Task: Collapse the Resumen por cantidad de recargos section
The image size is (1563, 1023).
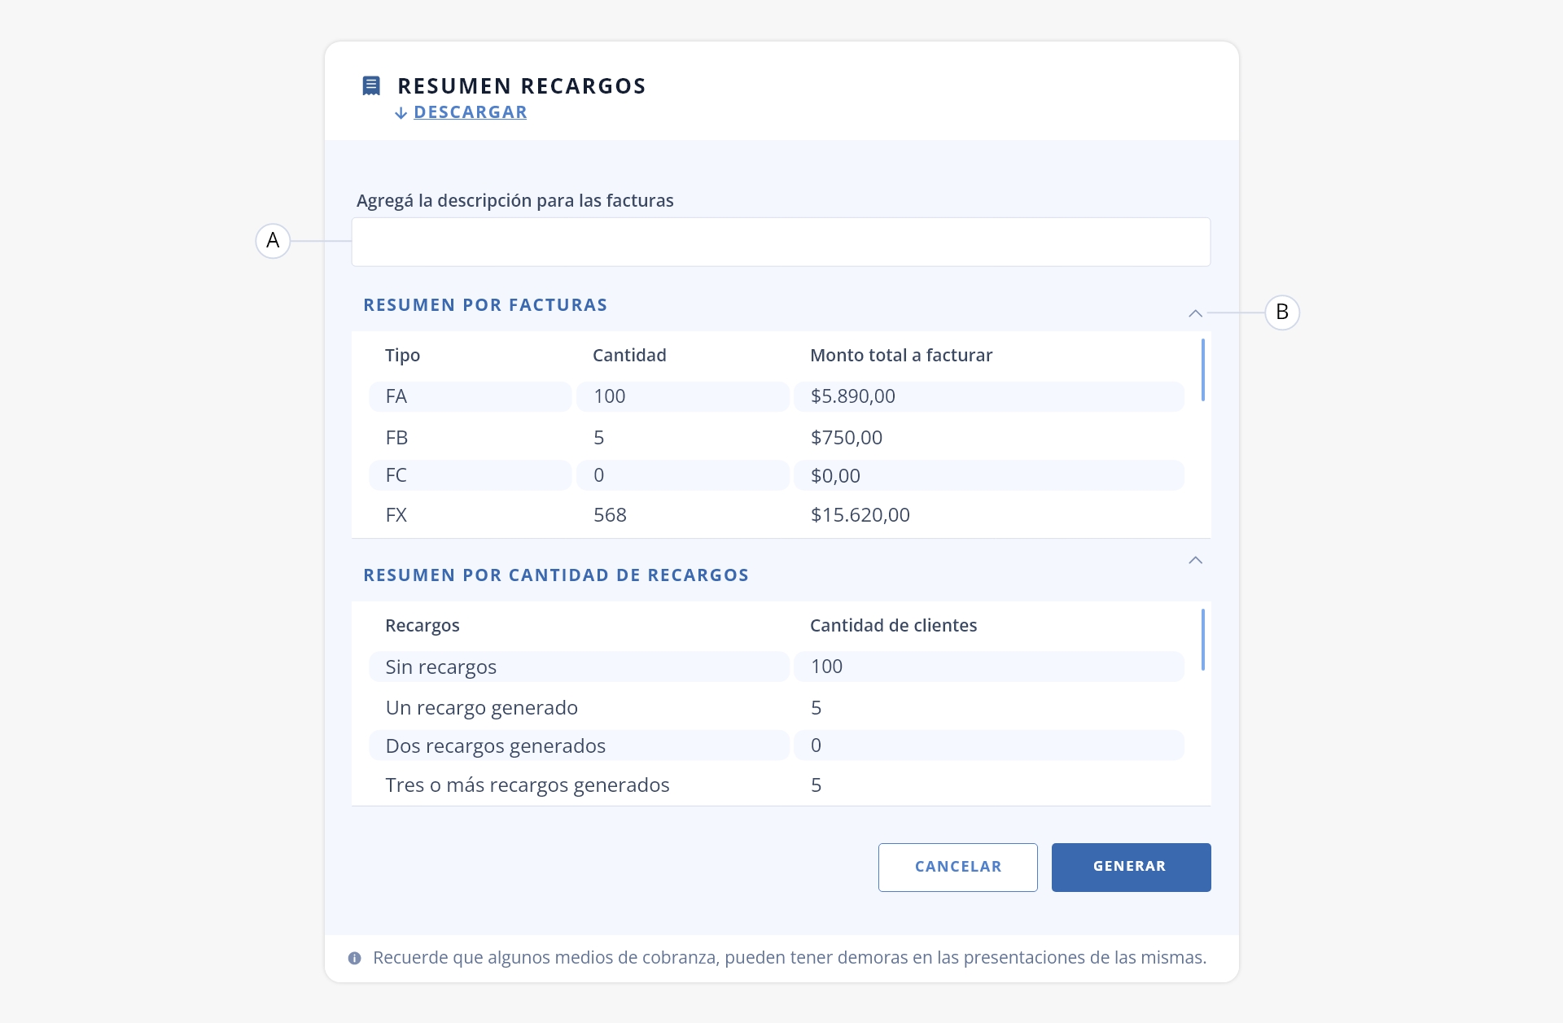Action: coord(1195,560)
